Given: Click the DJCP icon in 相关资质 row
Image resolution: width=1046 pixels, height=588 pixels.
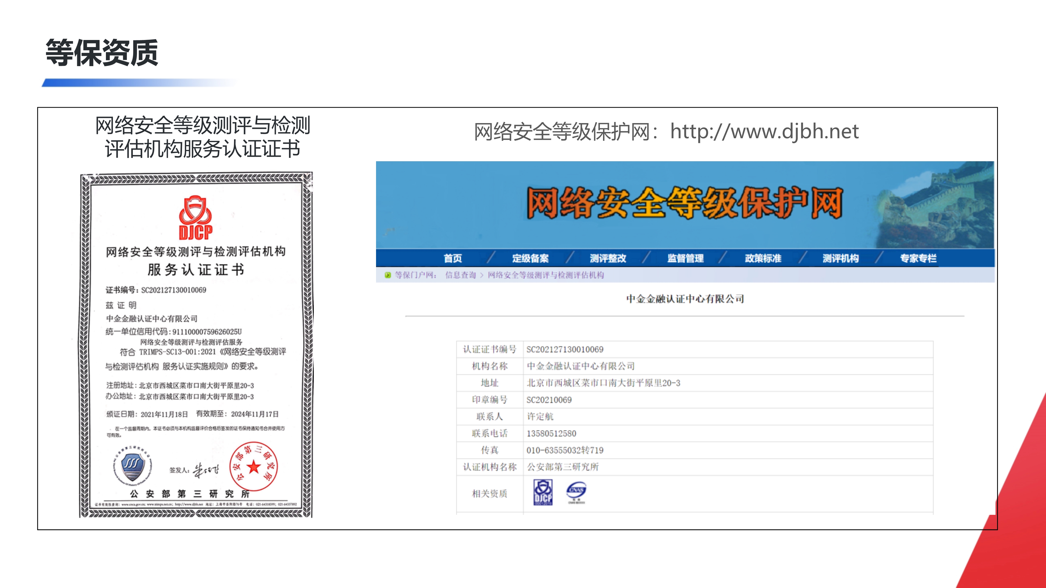Looking at the screenshot, I should tap(543, 492).
